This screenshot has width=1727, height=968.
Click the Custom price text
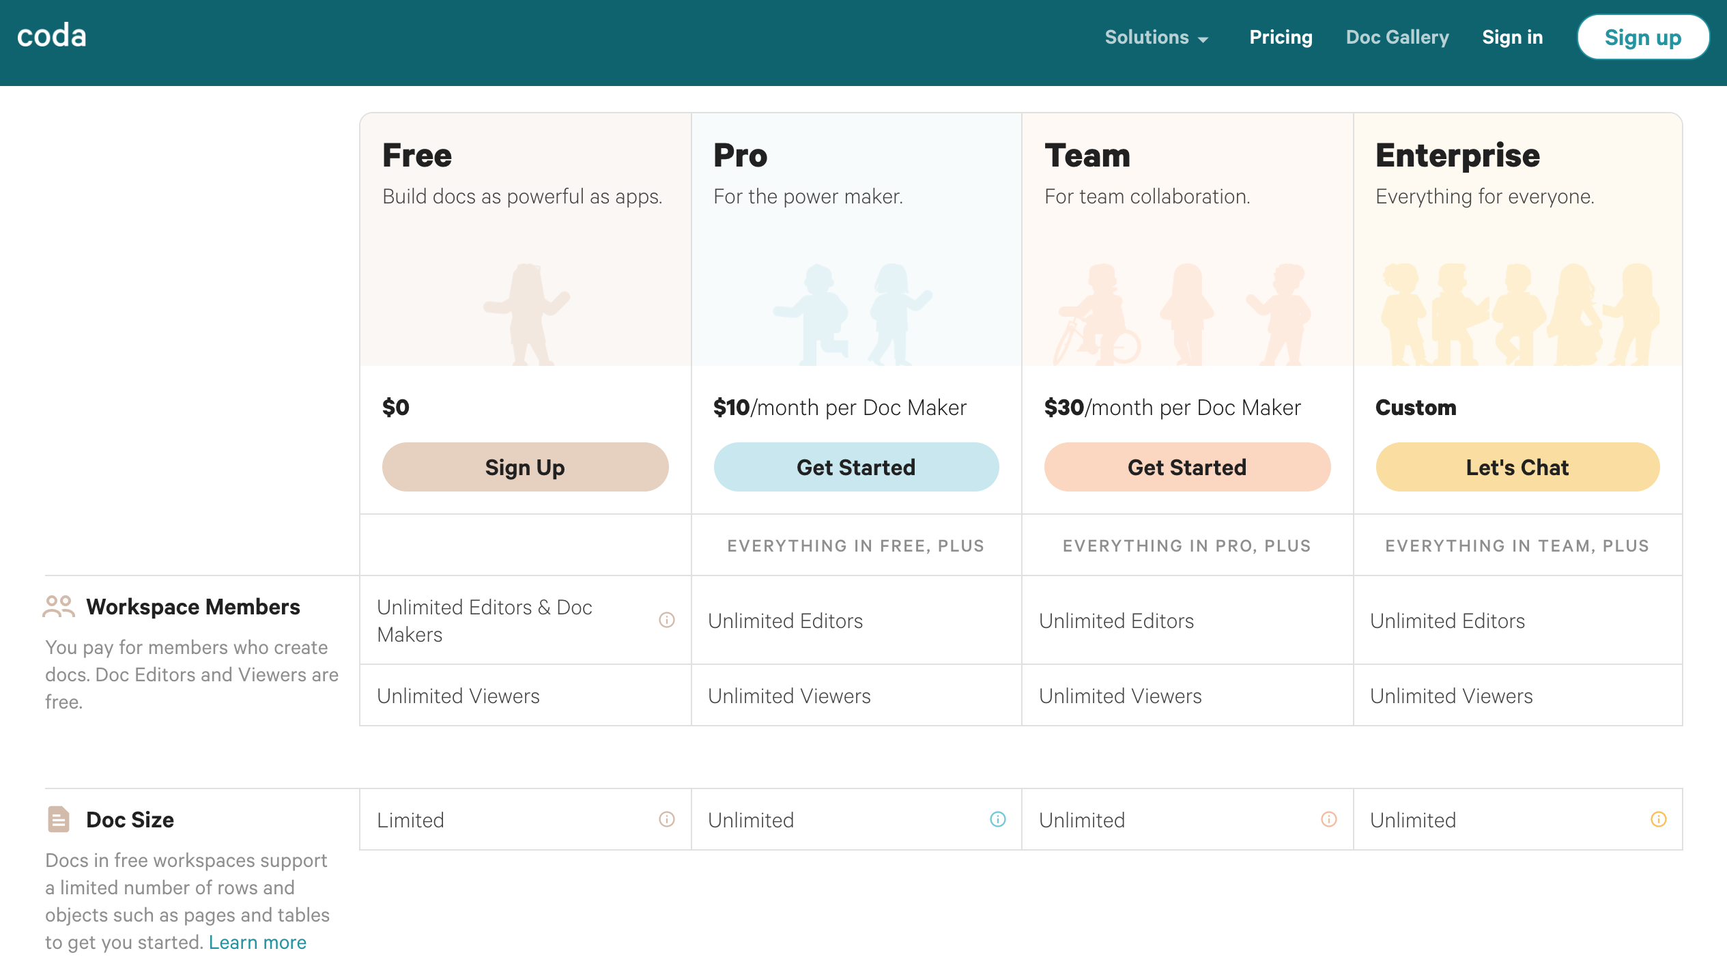[x=1416, y=408]
